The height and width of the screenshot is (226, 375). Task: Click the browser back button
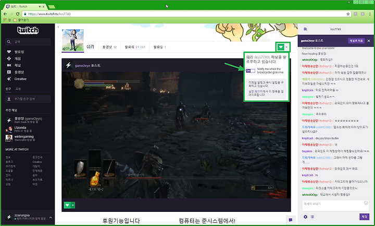5,14
